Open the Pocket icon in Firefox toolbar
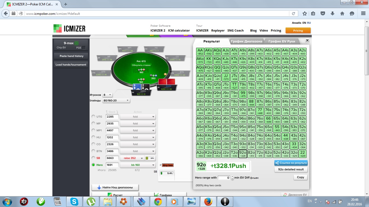The width and height of the screenshot is (369, 207). (323, 13)
